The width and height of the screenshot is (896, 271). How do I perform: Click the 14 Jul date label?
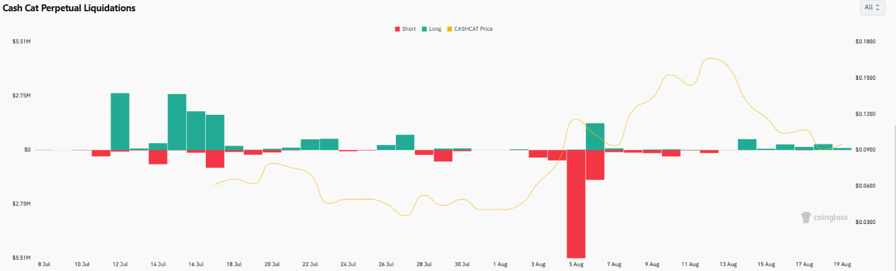point(158,265)
